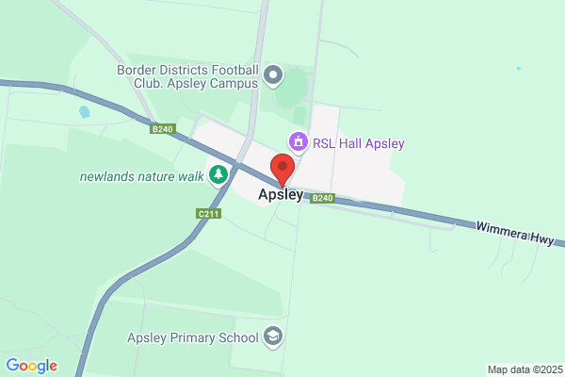Select the Border Districts Football Club marker icon

(x=273, y=76)
